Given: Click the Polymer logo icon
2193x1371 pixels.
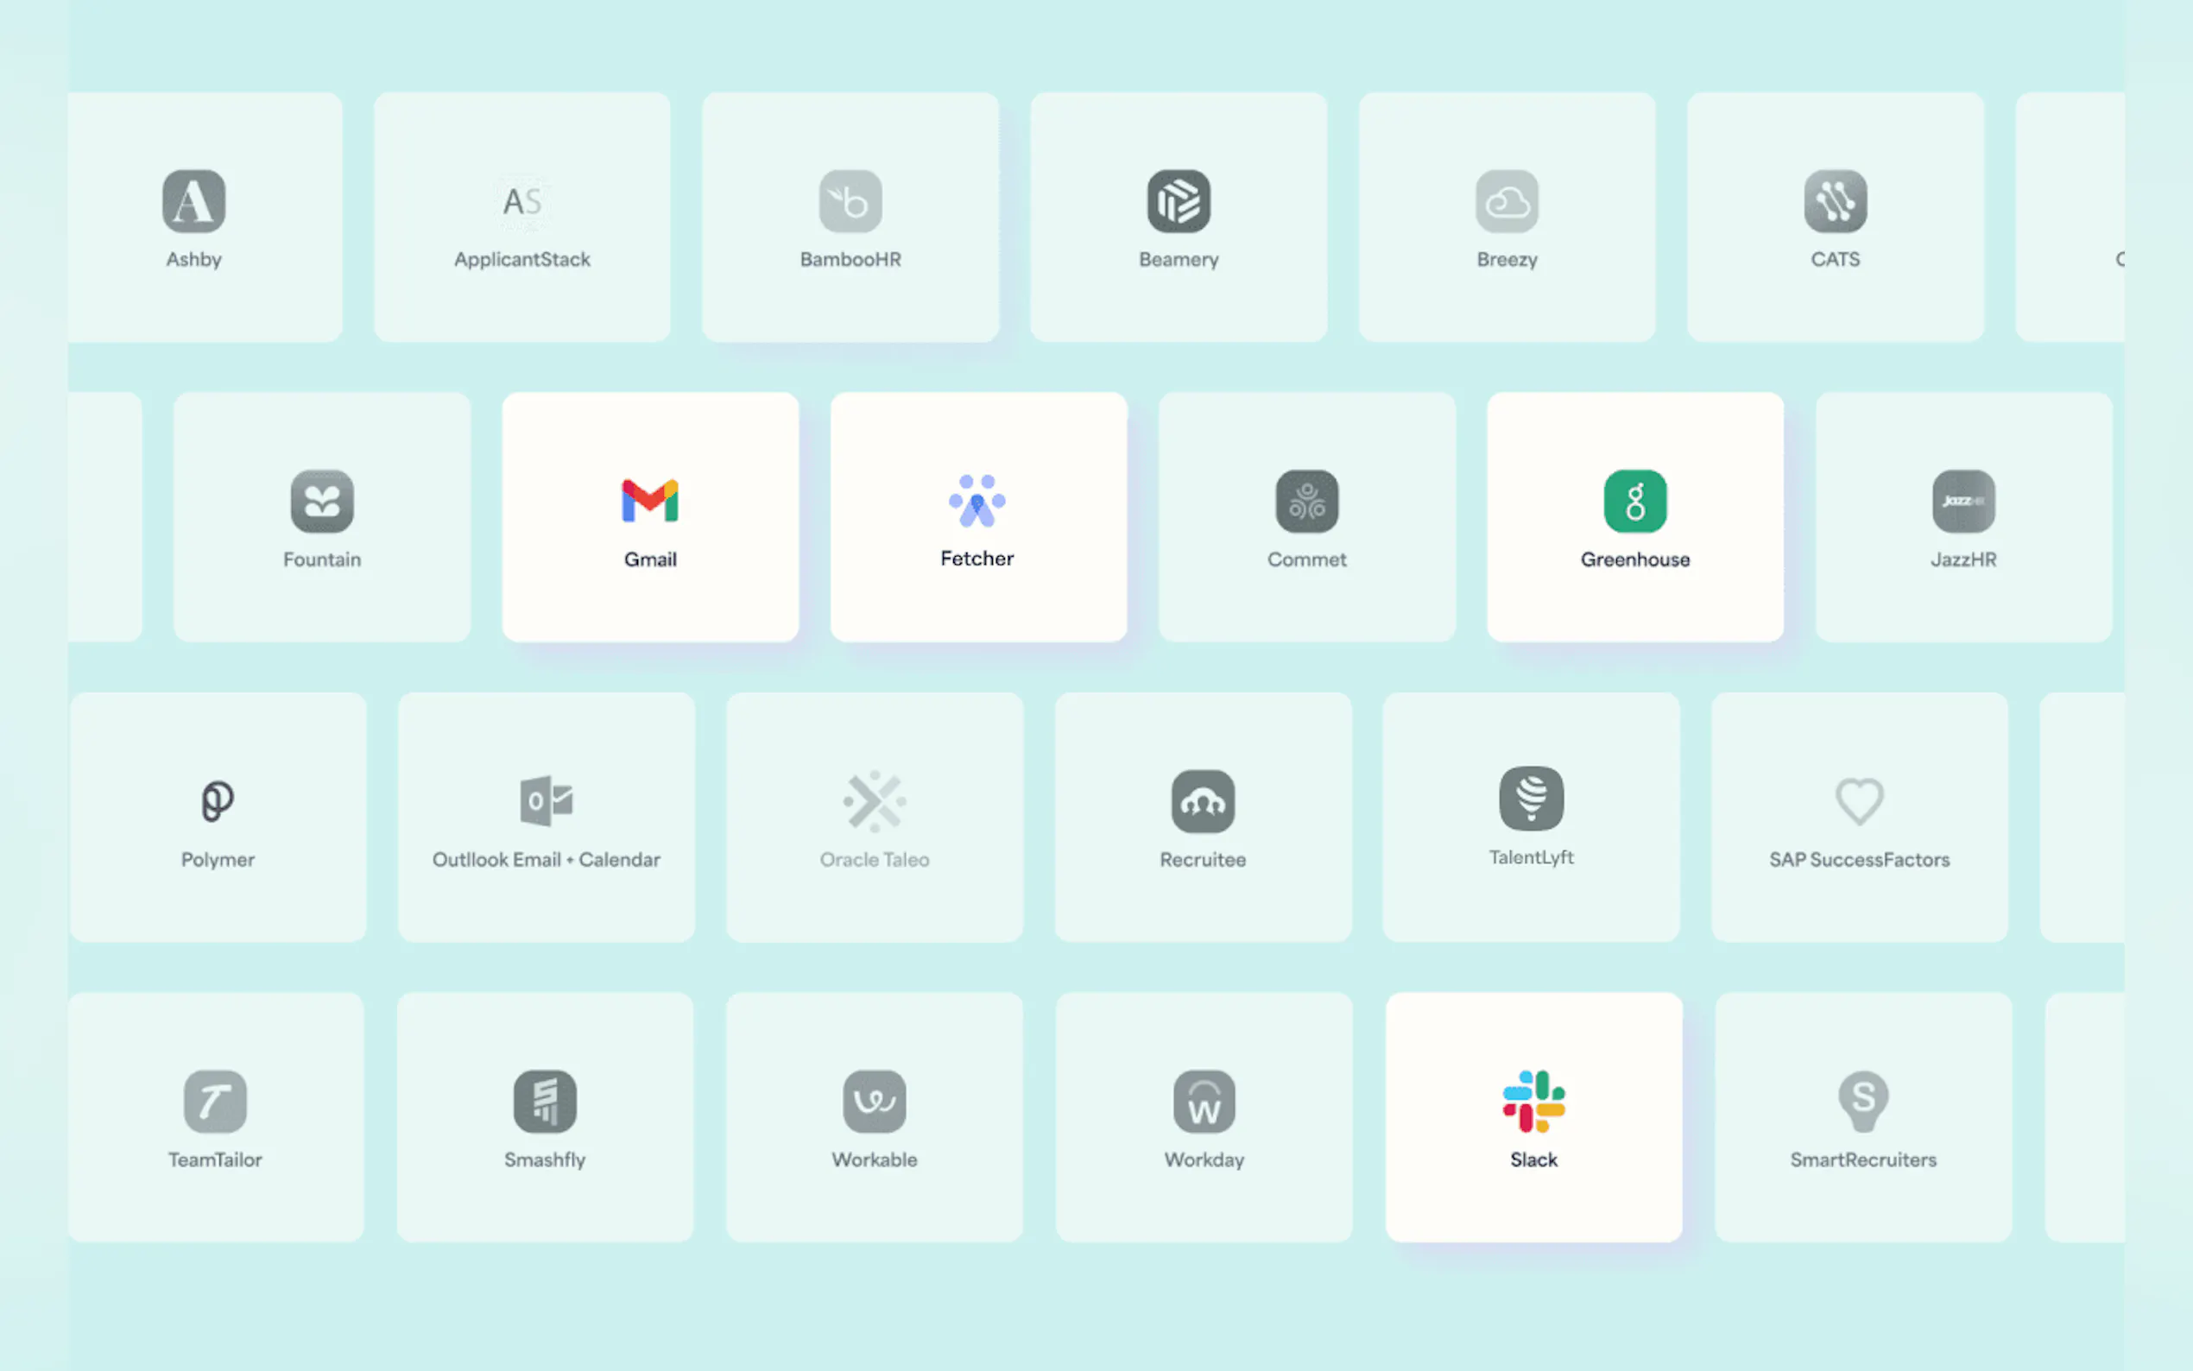Looking at the screenshot, I should coord(218,801).
